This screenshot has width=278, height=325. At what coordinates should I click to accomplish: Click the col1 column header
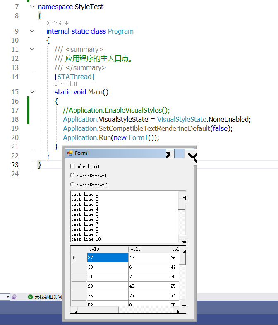click(x=149, y=249)
